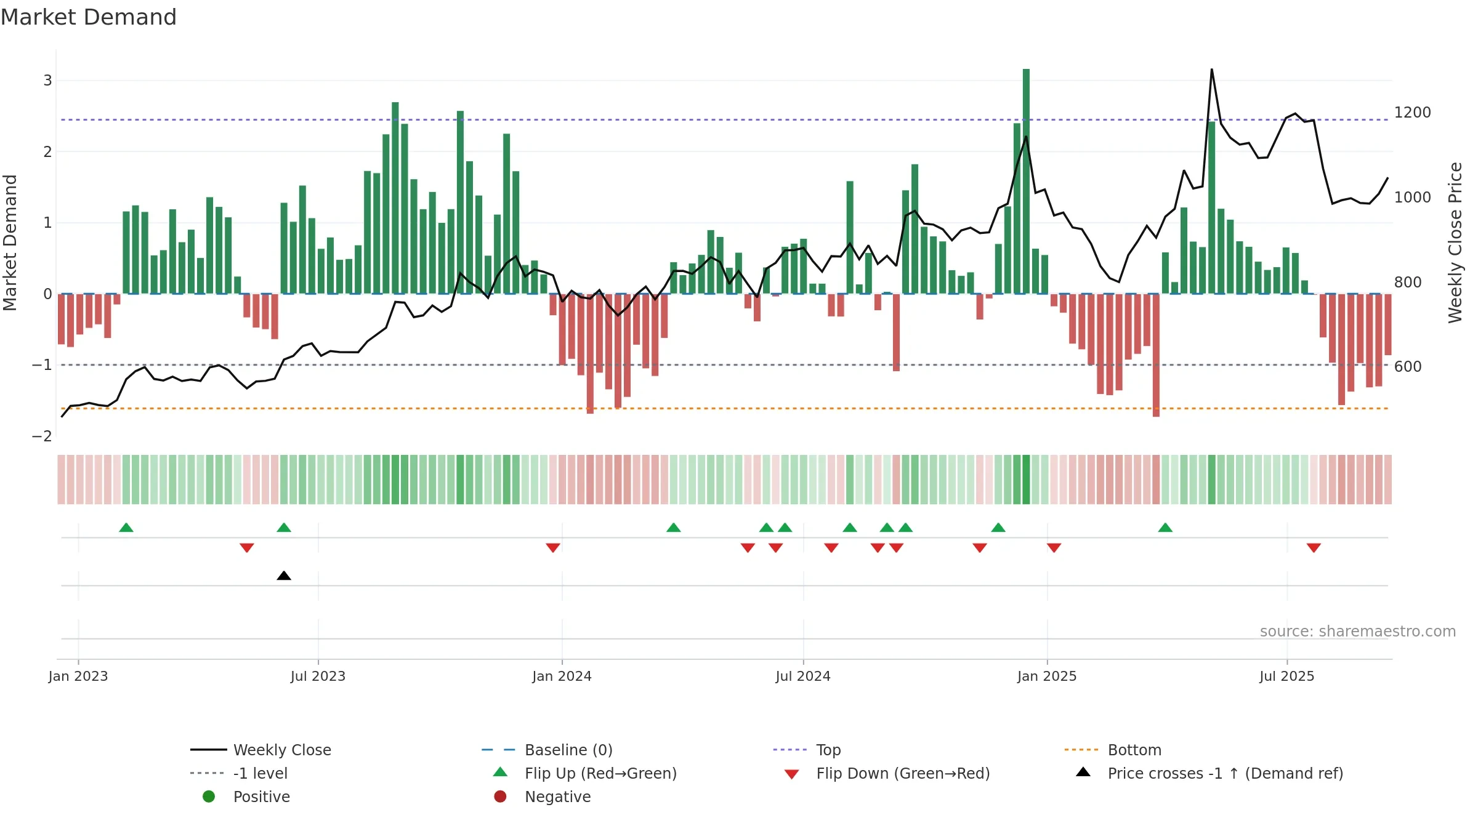Click the Weekly Close Price axis title
This screenshot has height=831, width=1478.
pos(1455,243)
